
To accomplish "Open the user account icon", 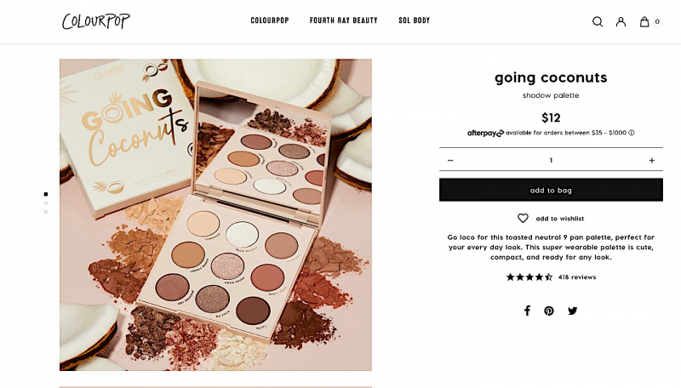I will (x=621, y=22).
